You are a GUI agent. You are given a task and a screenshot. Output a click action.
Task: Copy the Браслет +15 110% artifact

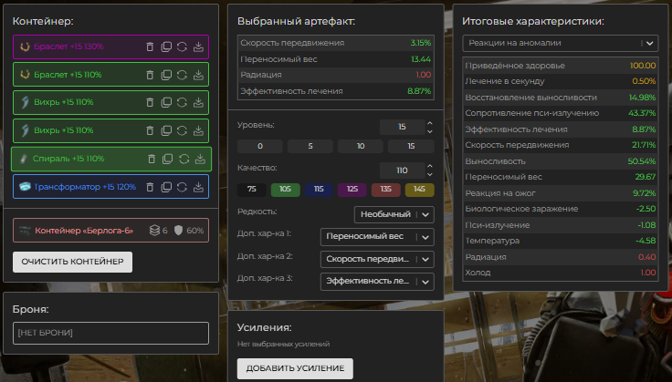166,75
